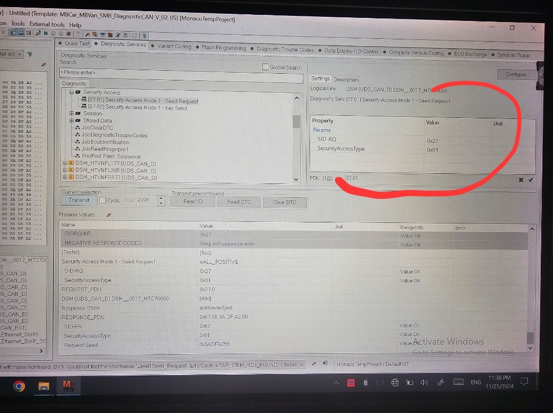553x413 pixels.
Task: Click the filter funnel icon in left panel
Action: (30, 54)
